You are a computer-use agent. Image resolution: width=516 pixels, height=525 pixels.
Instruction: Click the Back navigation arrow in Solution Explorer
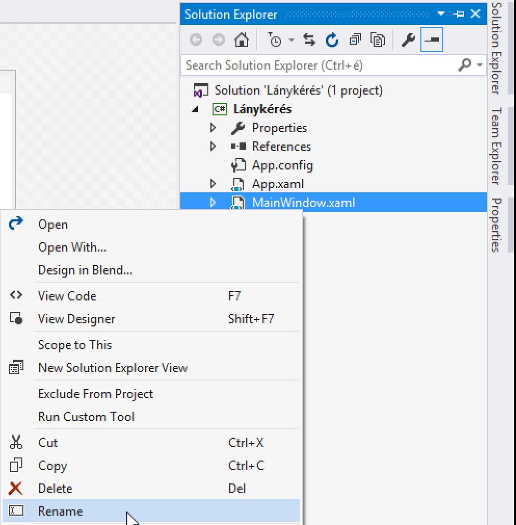click(196, 40)
